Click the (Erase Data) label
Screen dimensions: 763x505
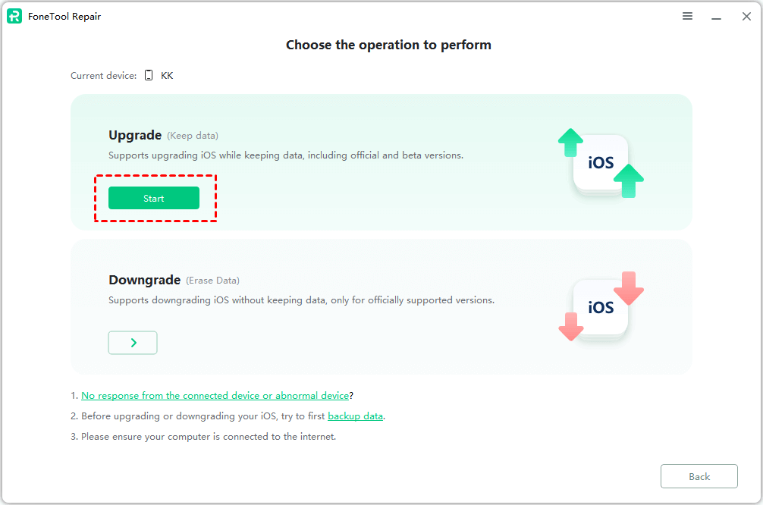213,281
